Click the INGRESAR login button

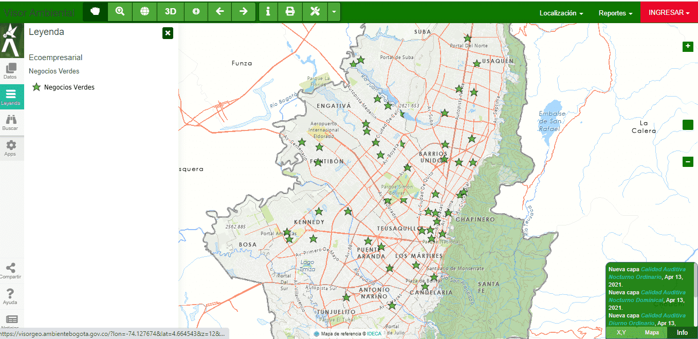point(669,12)
